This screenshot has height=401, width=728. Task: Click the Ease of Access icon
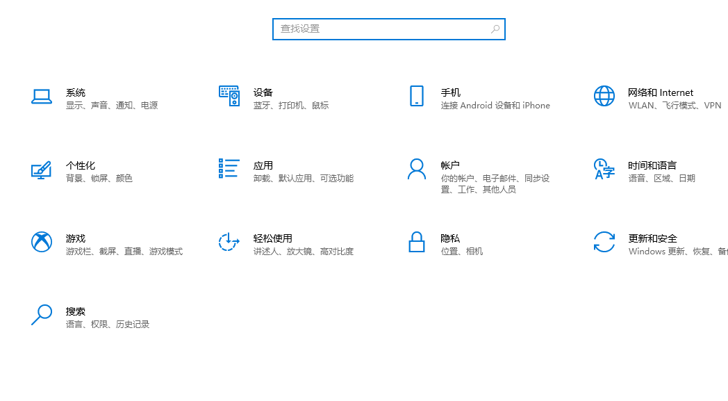[229, 243]
